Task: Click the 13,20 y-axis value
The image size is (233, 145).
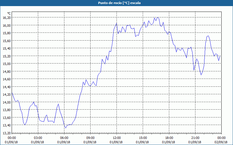Action: pyautogui.click(x=7, y=133)
